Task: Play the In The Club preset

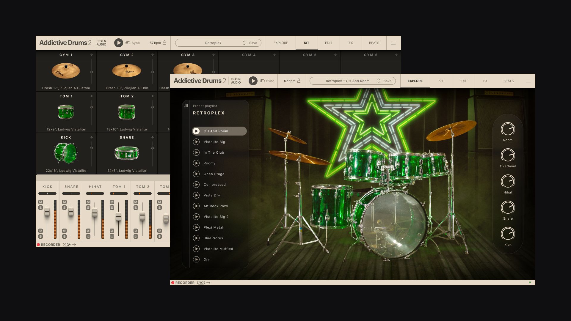Action: 196,152
